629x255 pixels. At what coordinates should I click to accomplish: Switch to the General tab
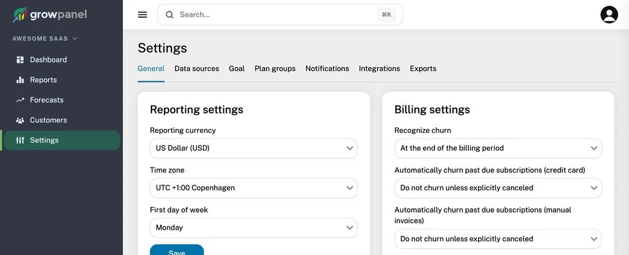coord(151,68)
